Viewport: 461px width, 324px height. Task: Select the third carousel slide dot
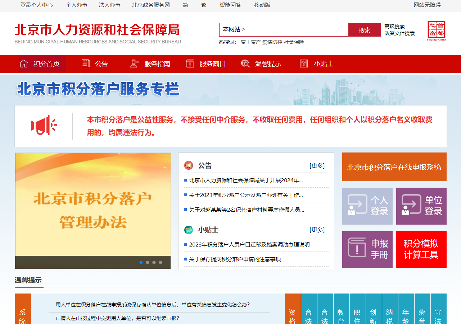click(x=154, y=262)
